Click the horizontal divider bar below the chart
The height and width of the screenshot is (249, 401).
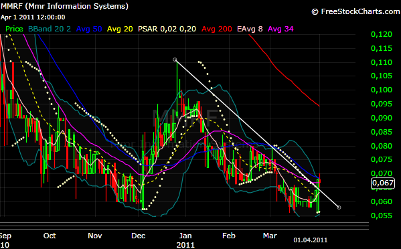point(184,226)
